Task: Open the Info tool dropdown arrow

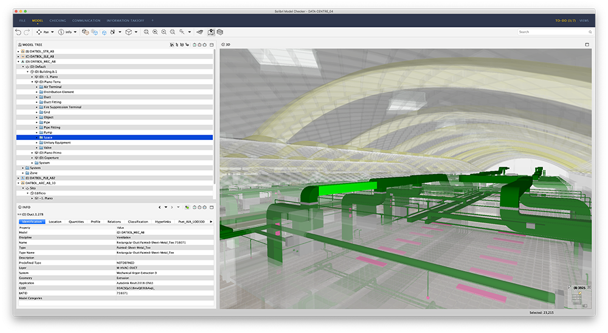Action: tap(75, 32)
